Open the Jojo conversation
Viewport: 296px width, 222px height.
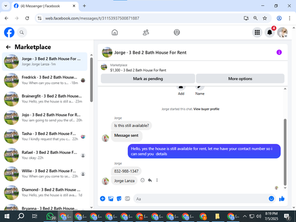click(44, 117)
